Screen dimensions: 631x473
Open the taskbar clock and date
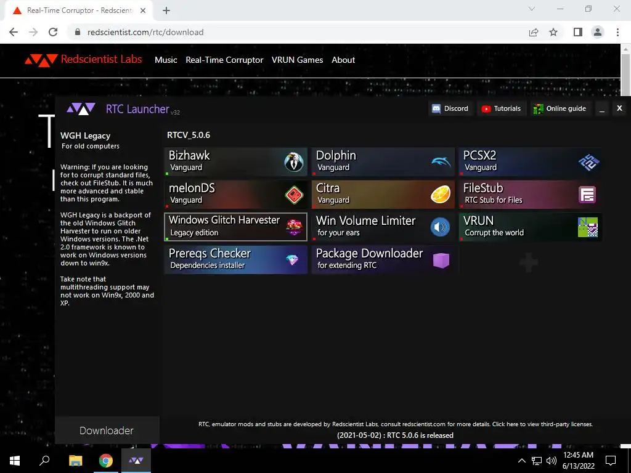point(578,461)
